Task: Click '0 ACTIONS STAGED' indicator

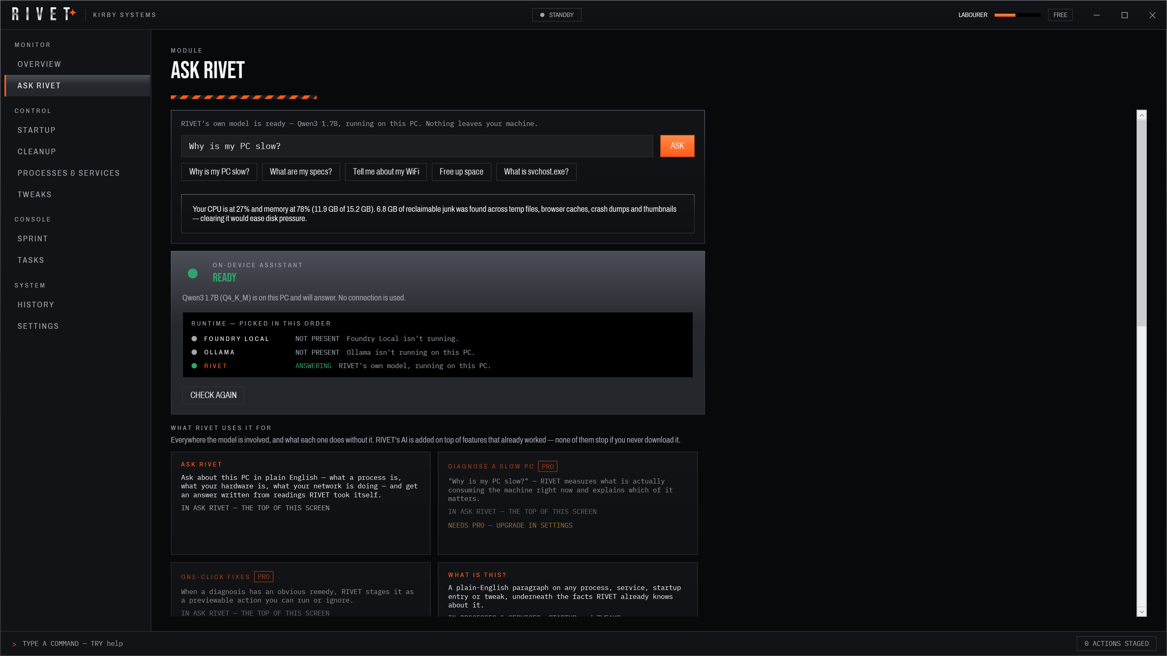Action: click(1116, 644)
